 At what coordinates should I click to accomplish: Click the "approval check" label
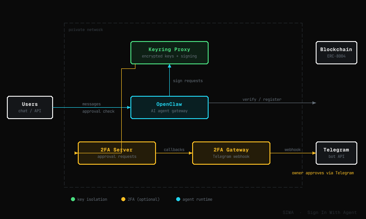[x=98, y=111]
